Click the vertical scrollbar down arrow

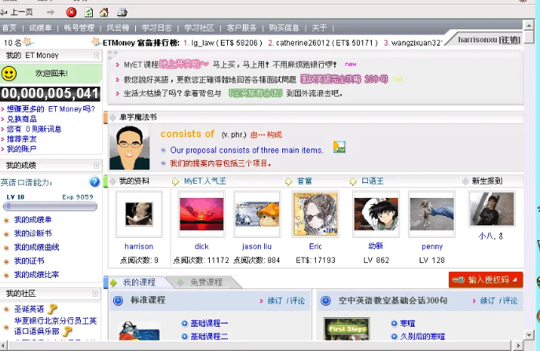click(529, 335)
